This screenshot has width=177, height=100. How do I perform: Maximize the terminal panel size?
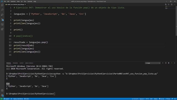[x=171, y=63]
